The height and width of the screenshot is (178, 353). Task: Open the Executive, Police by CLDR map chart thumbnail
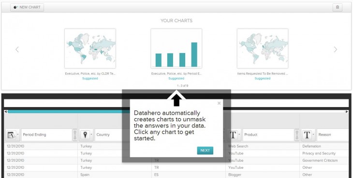pos(90,48)
